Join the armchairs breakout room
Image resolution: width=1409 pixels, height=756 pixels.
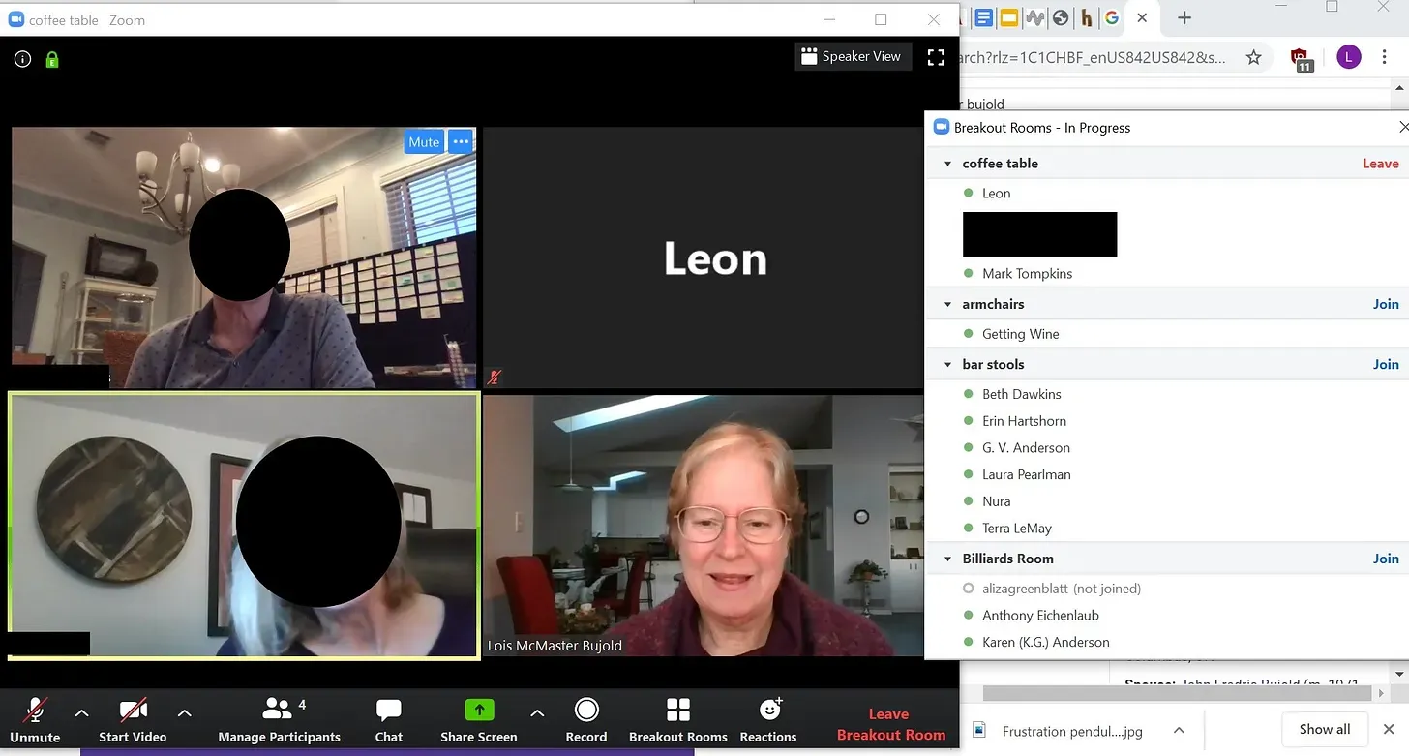(x=1385, y=304)
